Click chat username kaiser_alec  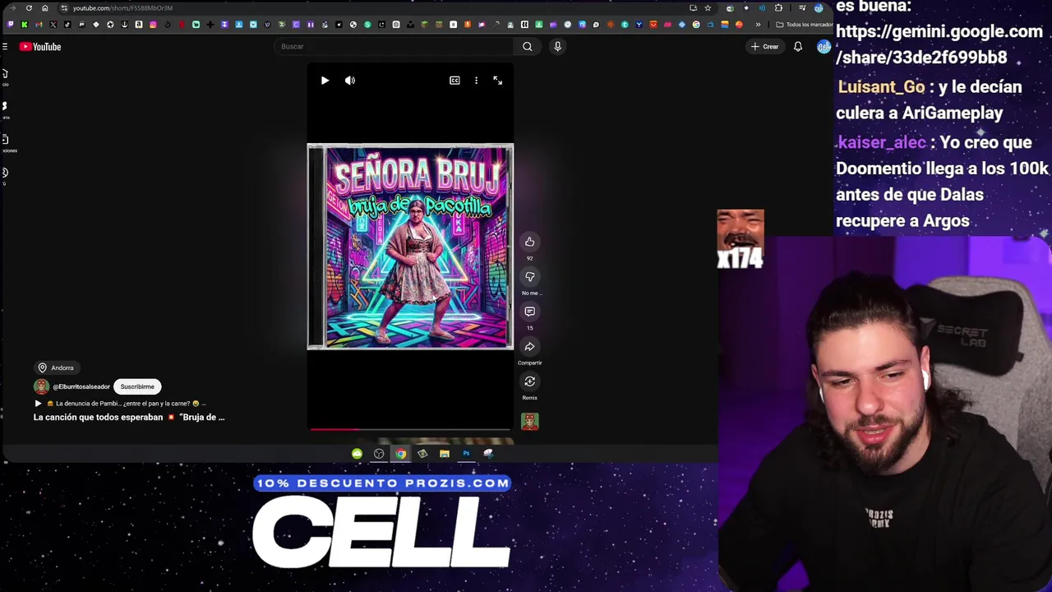point(882,142)
